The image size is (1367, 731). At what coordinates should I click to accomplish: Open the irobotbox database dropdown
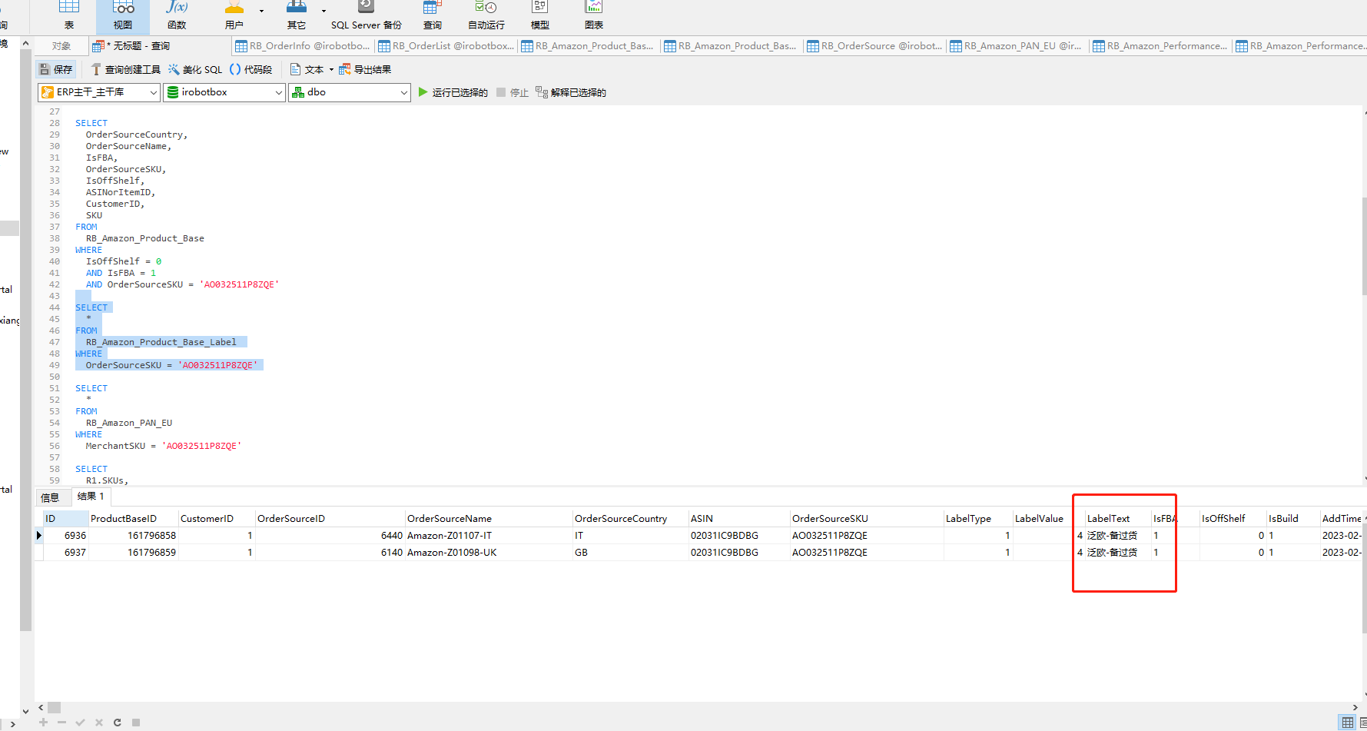coord(224,92)
